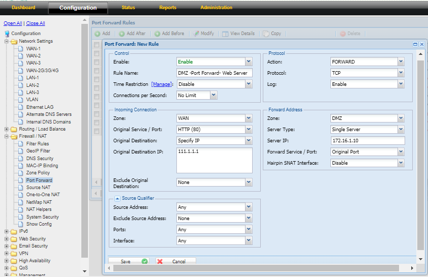Open the Port Forward tree item

click(39, 180)
